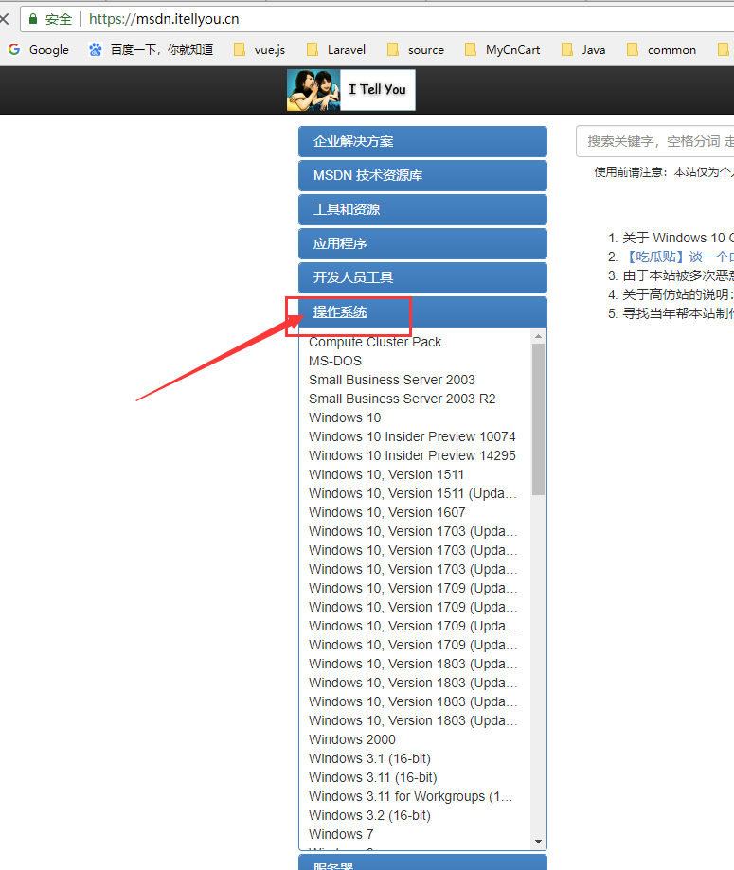This screenshot has width=734, height=870.
Task: Open the 【吃瓜贴】 announcement link
Action: [678, 257]
